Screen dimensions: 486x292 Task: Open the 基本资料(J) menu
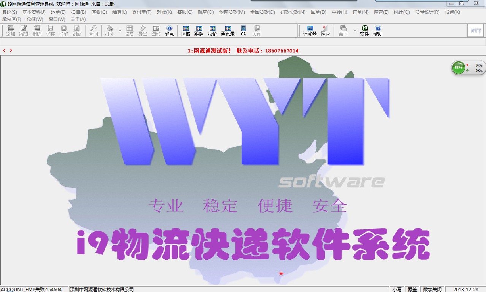[34, 12]
